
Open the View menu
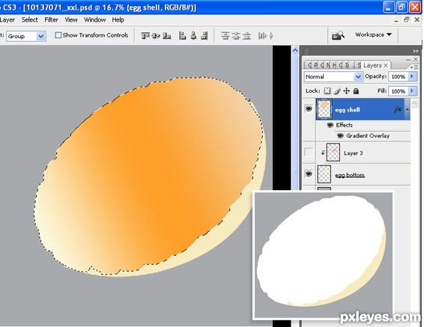[71, 19]
